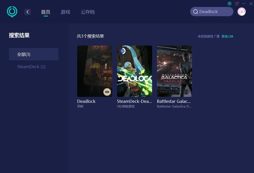Minimize the window
The width and height of the screenshot is (254, 173).
(244, 4)
